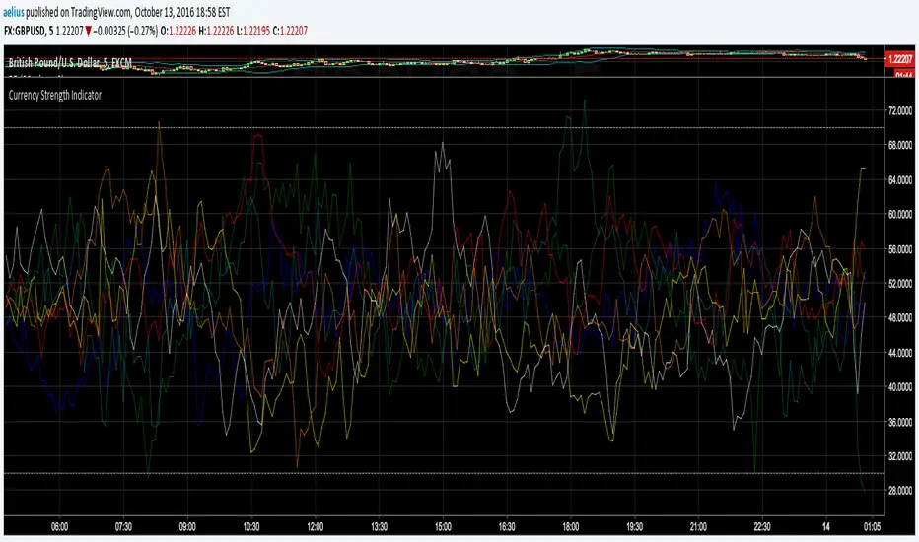Image resolution: width=919 pixels, height=542 pixels.
Task: Click the red 1.22207 current price tag
Action: tap(901, 59)
